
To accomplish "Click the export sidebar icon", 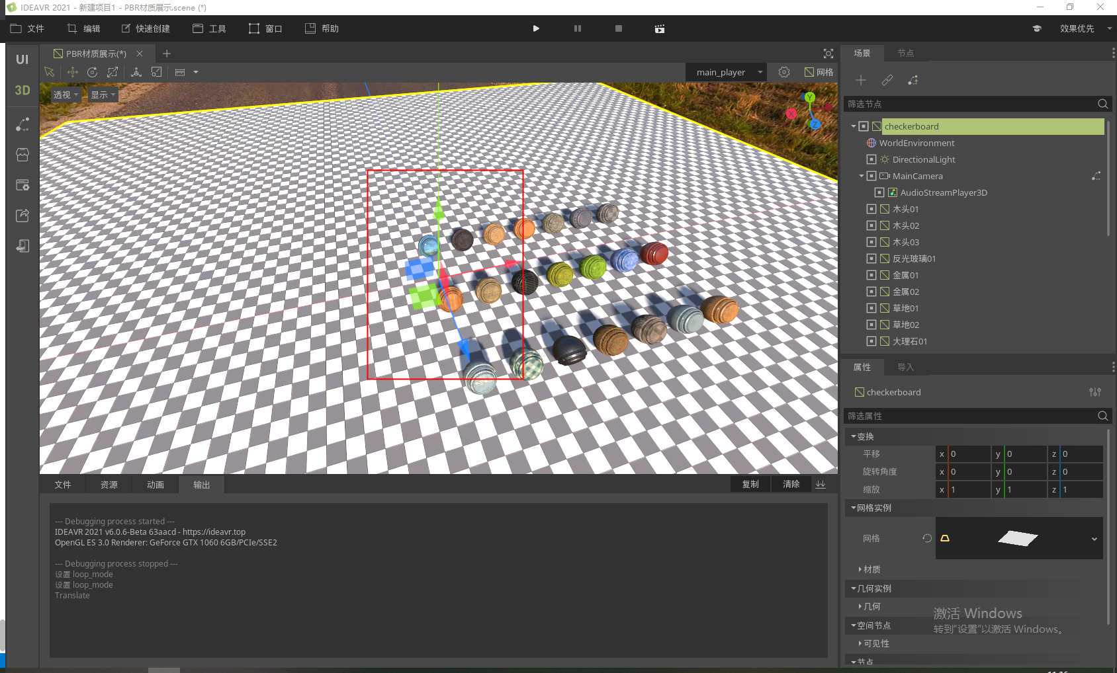I will [x=22, y=216].
